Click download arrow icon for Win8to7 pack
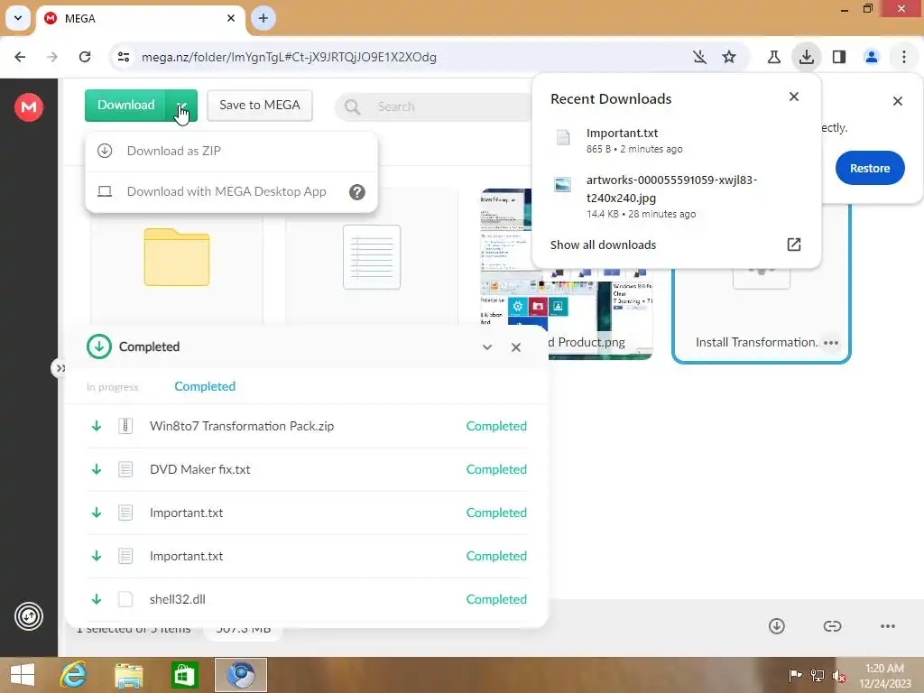Image resolution: width=924 pixels, height=693 pixels. pyautogui.click(x=97, y=426)
